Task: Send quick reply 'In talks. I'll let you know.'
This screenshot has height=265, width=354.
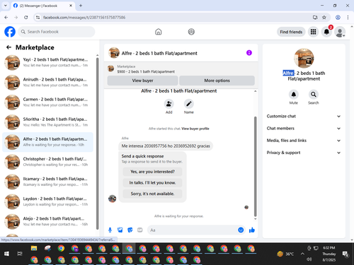Action: coord(152,182)
